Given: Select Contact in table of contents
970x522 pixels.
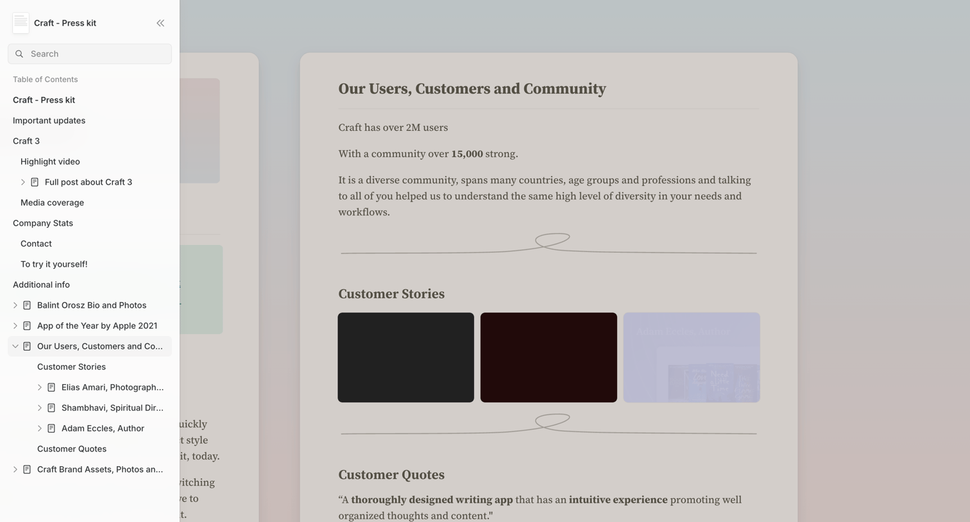Looking at the screenshot, I should pyautogui.click(x=36, y=244).
